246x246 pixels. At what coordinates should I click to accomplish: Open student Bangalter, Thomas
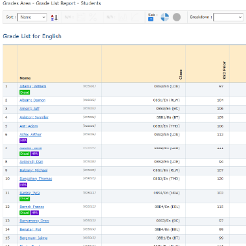[36, 179]
